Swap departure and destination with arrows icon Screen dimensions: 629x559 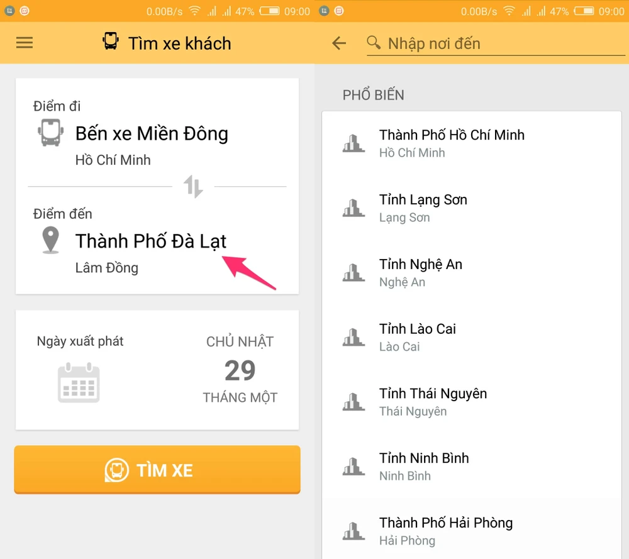[x=193, y=187]
